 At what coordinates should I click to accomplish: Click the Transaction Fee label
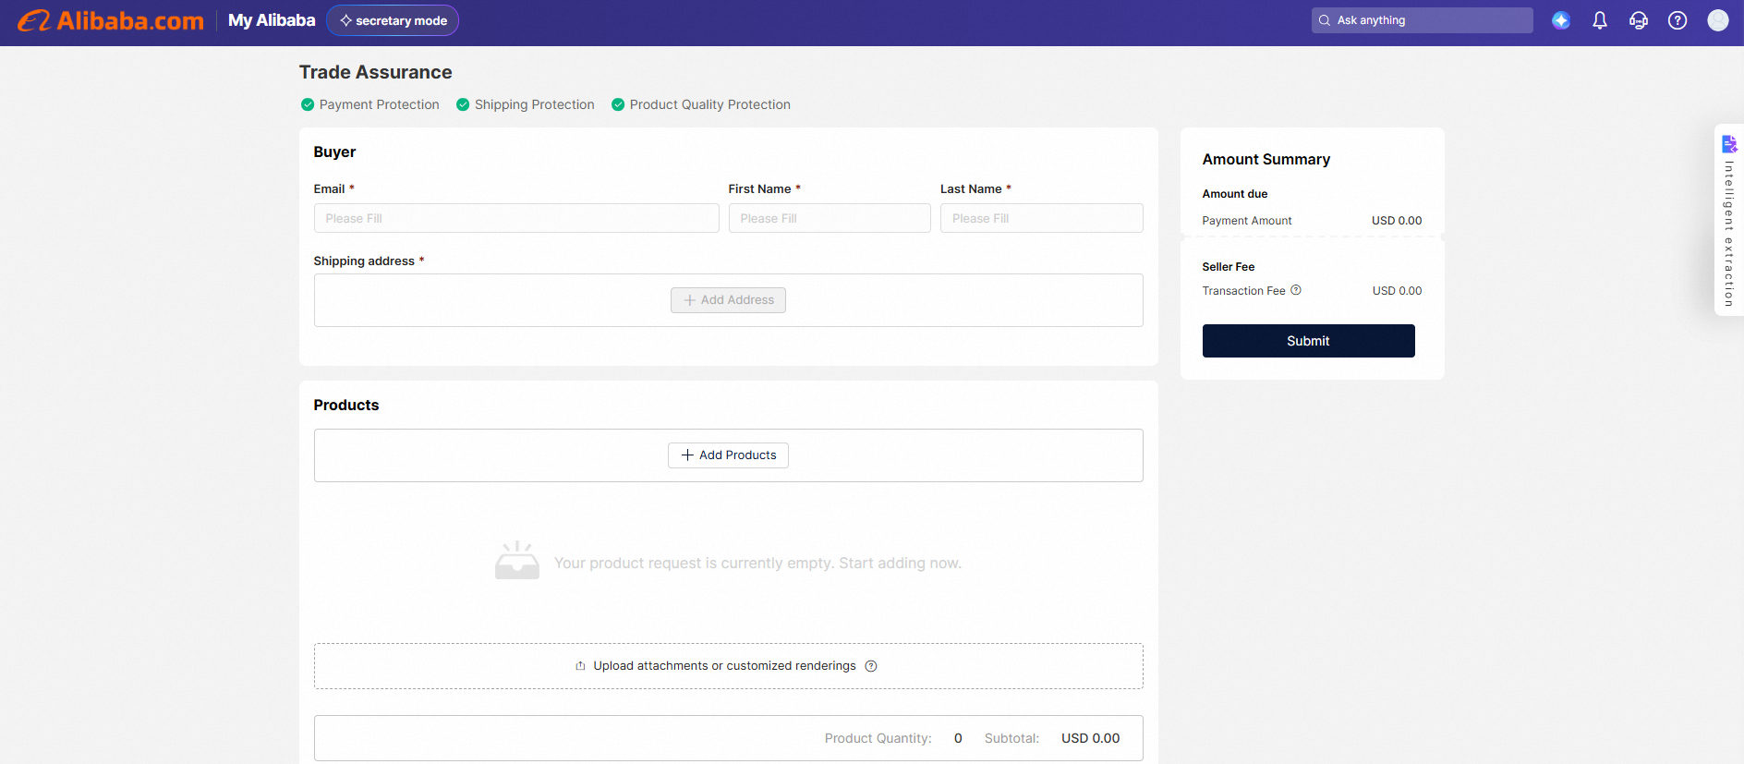(x=1244, y=291)
